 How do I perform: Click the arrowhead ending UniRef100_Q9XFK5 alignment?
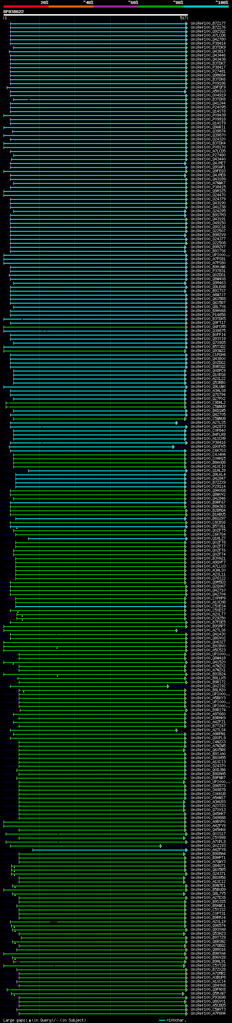[173, 447]
